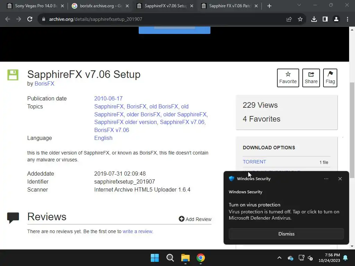The width and height of the screenshot is (355, 266).
Task: Reload the archive.org page
Action: pyautogui.click(x=30, y=19)
